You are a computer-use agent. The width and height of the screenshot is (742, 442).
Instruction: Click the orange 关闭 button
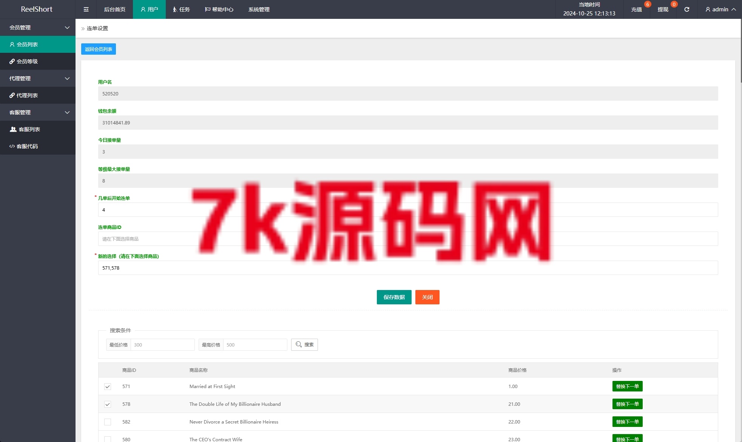(x=427, y=297)
